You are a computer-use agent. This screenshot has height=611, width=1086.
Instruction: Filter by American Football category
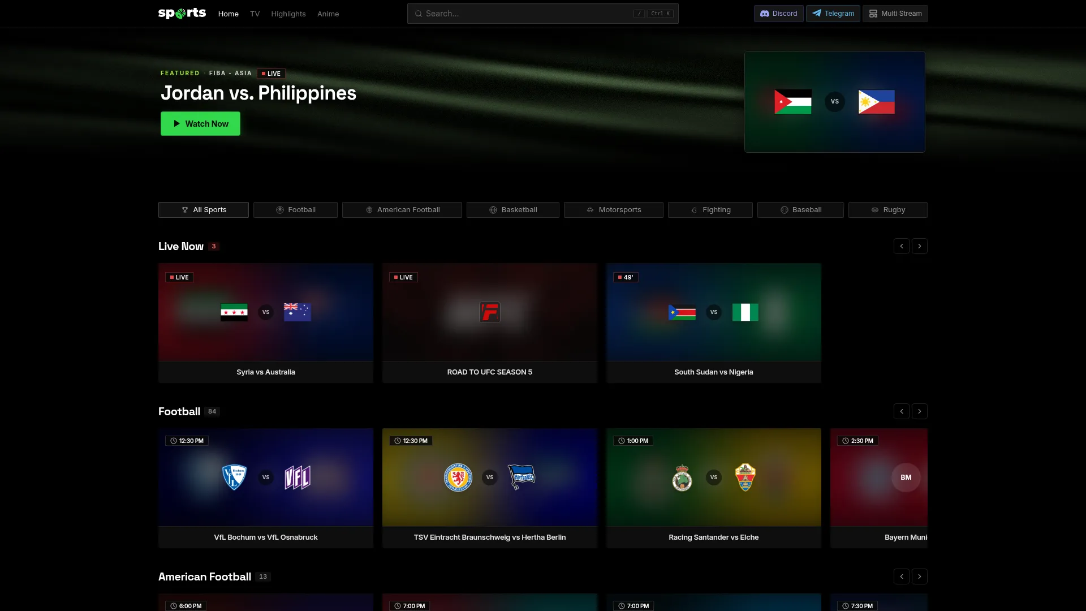click(402, 210)
